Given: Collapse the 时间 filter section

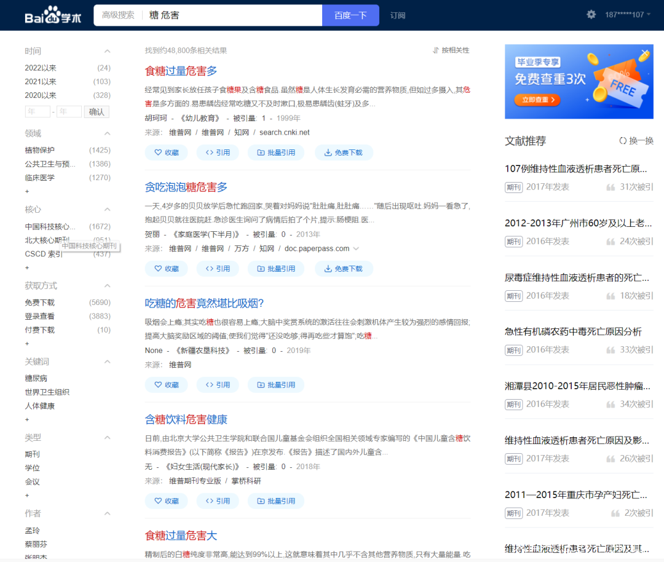Looking at the screenshot, I should 107,52.
